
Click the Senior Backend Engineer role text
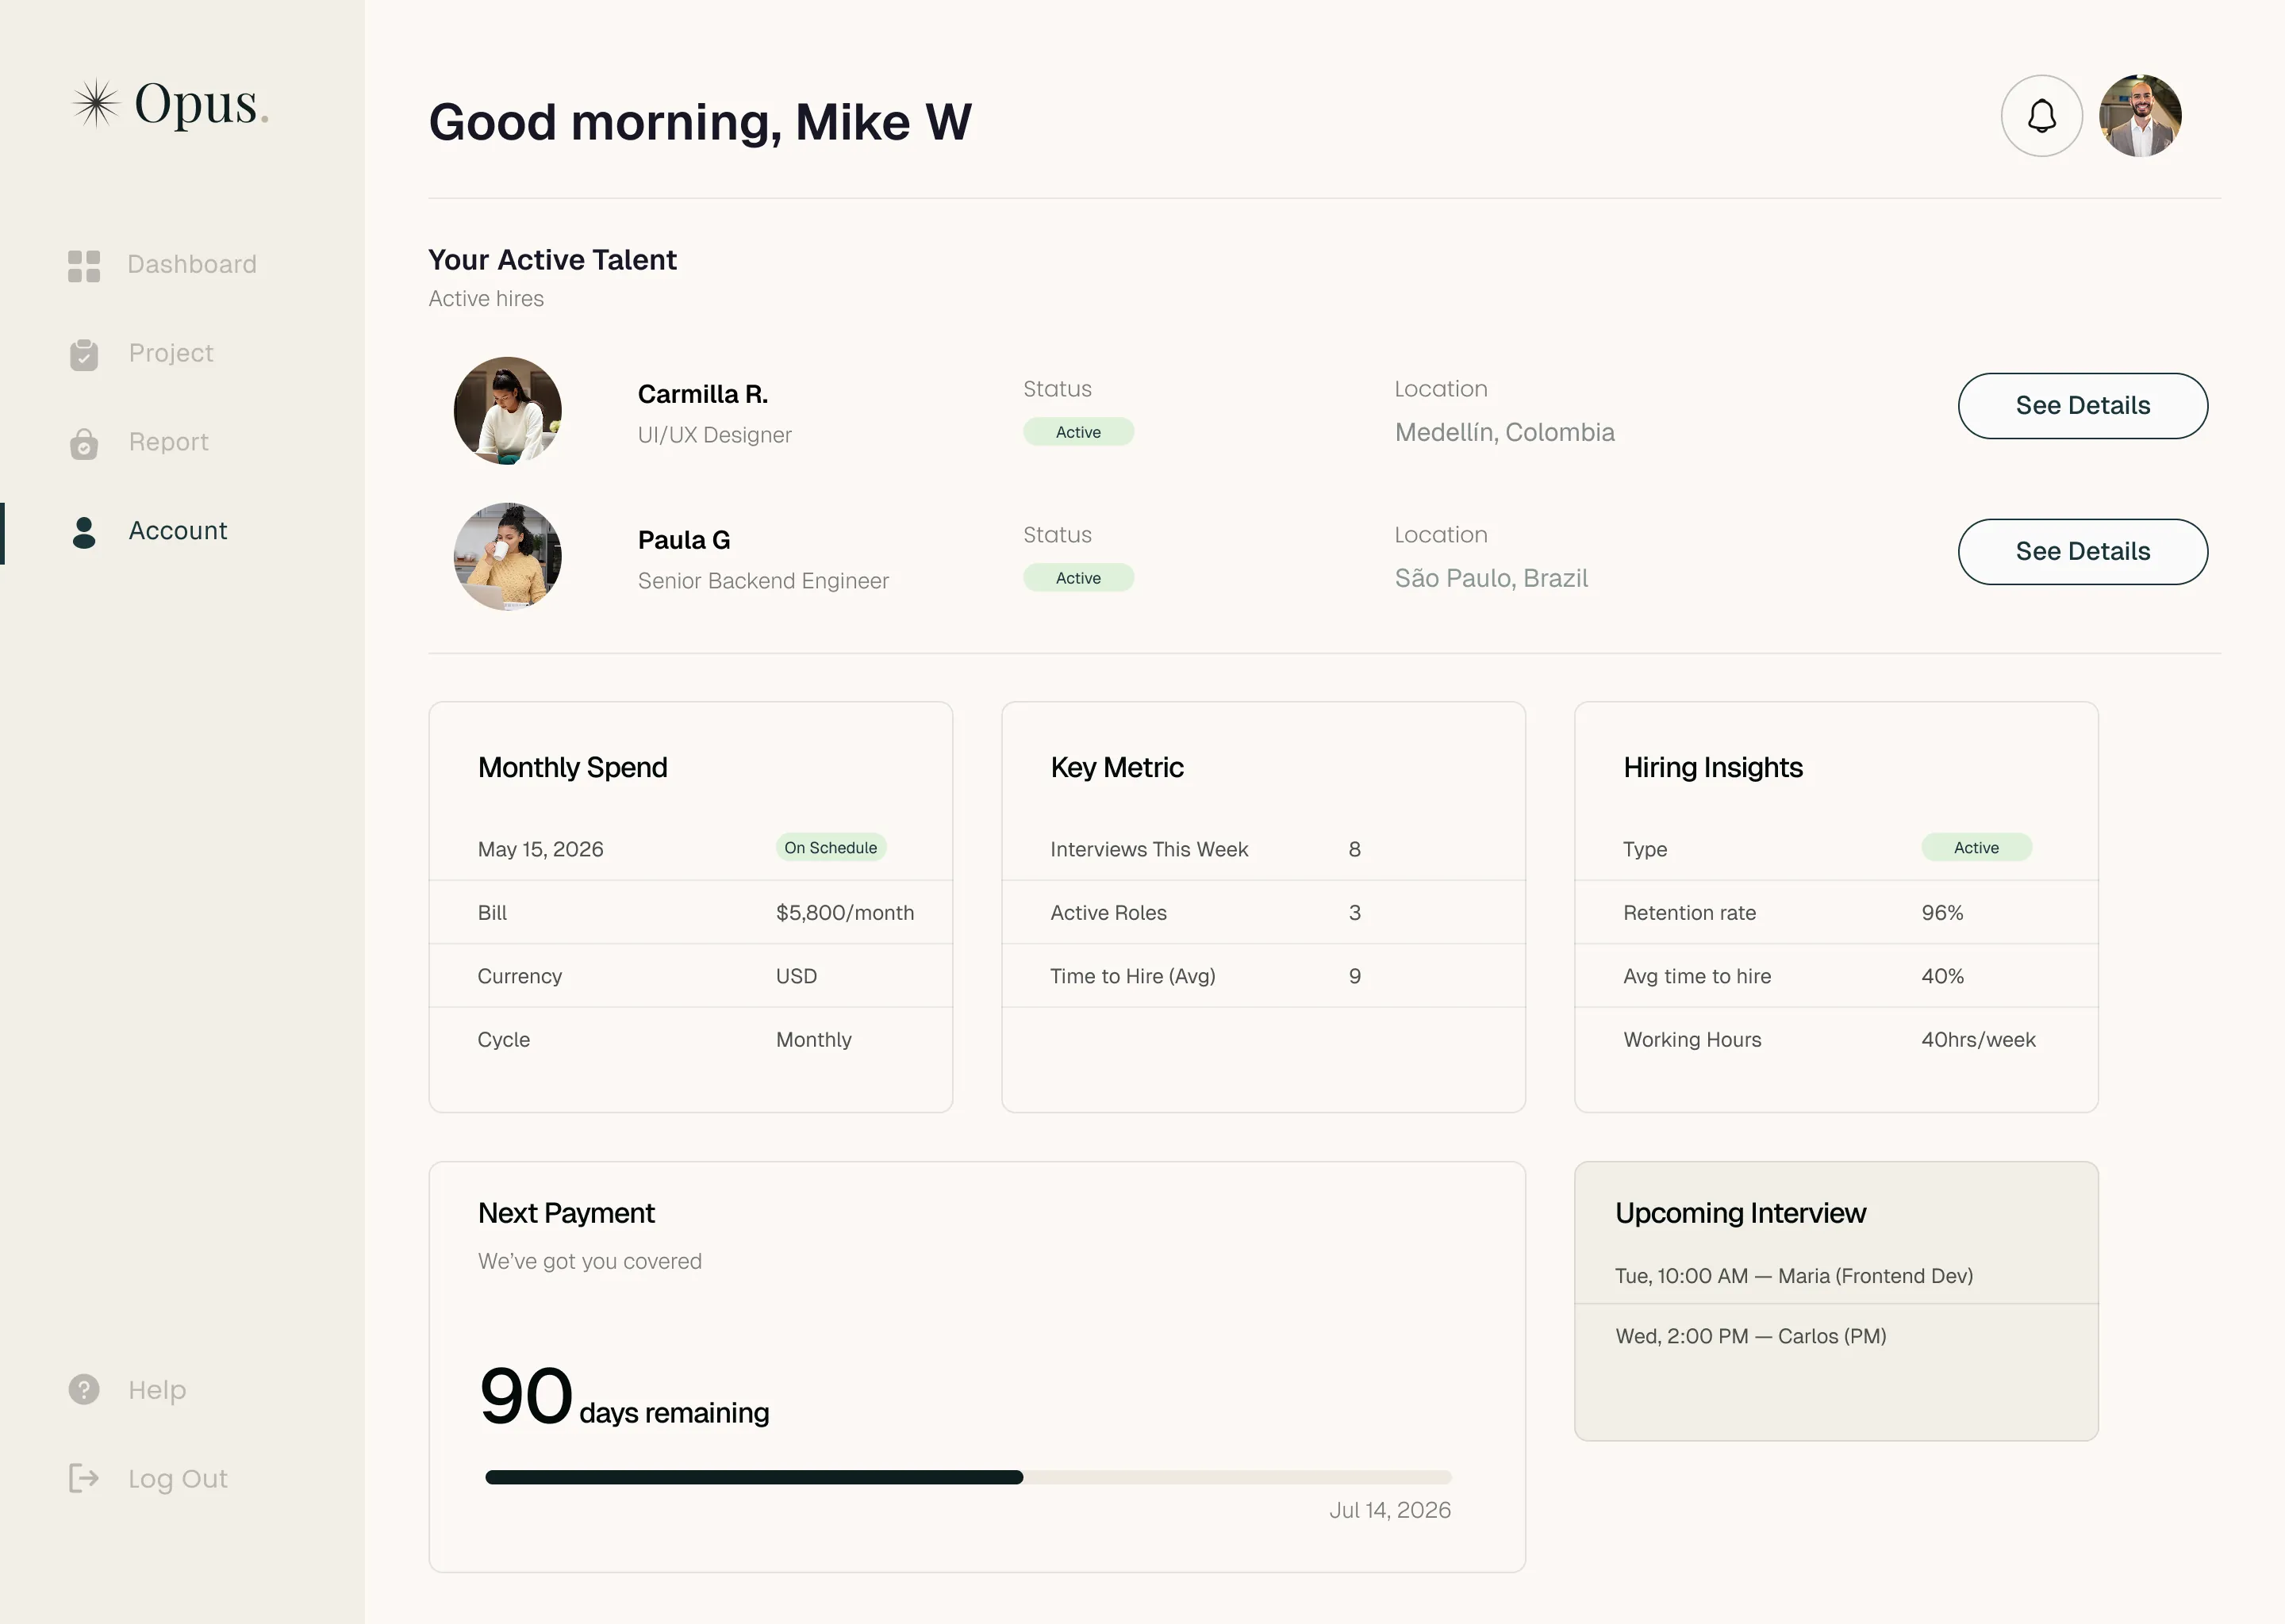point(763,581)
